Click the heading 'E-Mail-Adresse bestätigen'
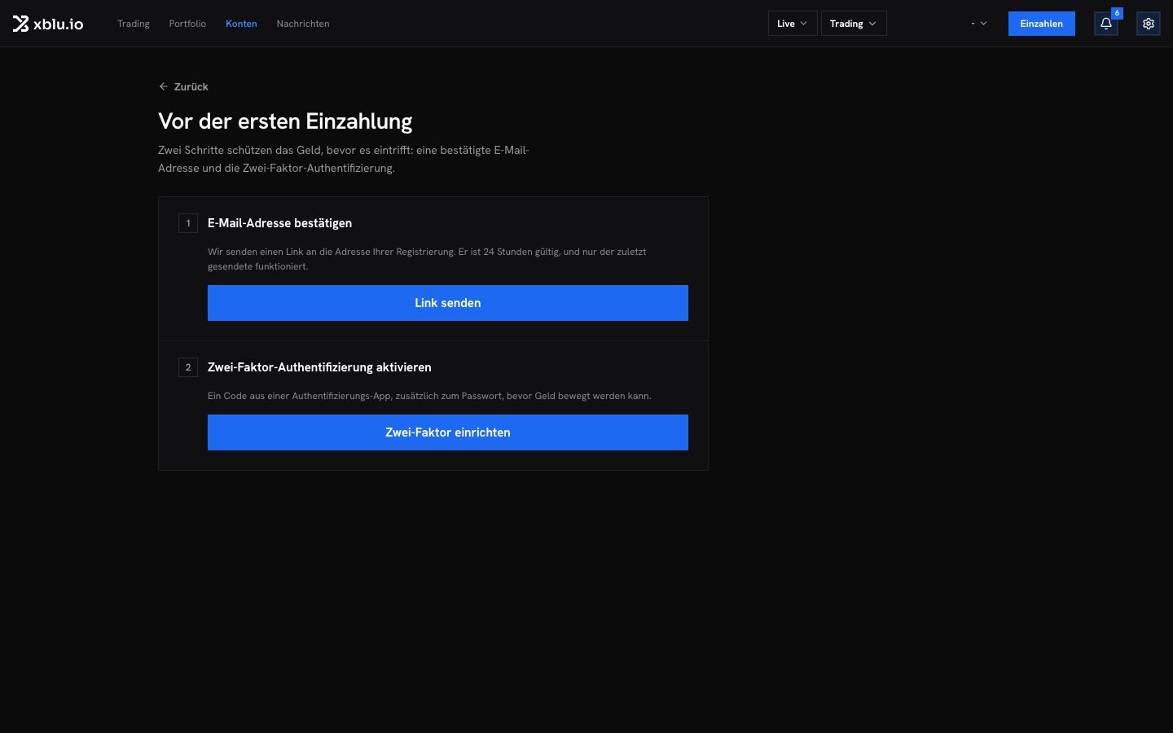 (x=279, y=223)
